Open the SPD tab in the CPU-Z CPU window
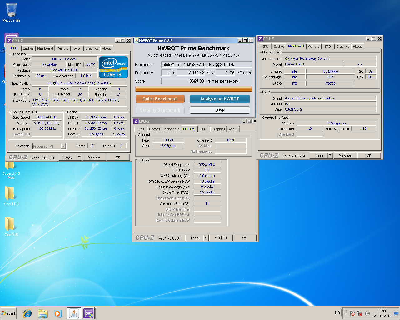 [77, 48]
